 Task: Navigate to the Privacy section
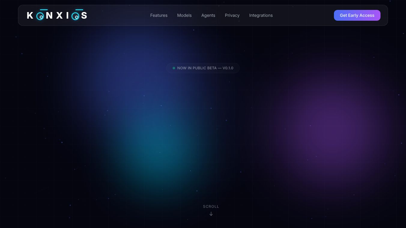point(232,15)
